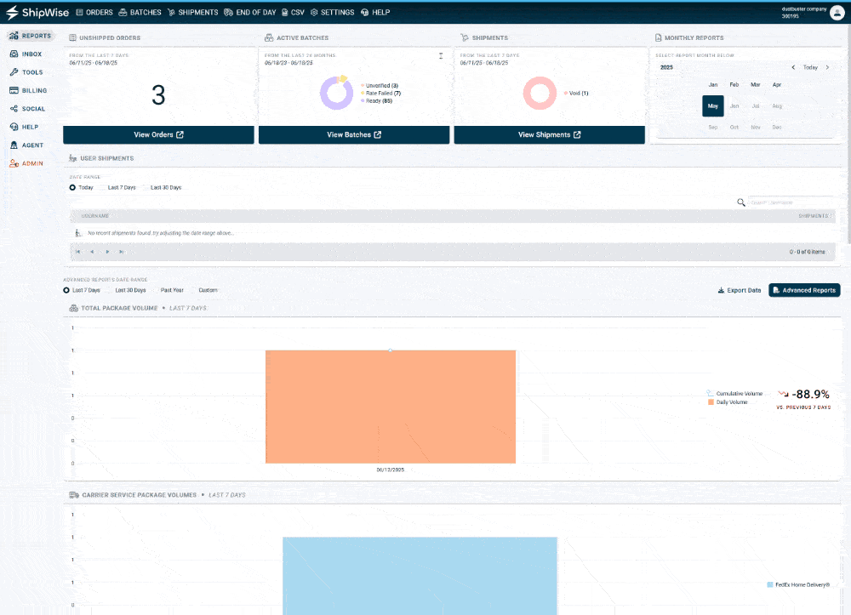The image size is (851, 615).
Task: Open Agent from the sidebar
Action: tap(26, 145)
